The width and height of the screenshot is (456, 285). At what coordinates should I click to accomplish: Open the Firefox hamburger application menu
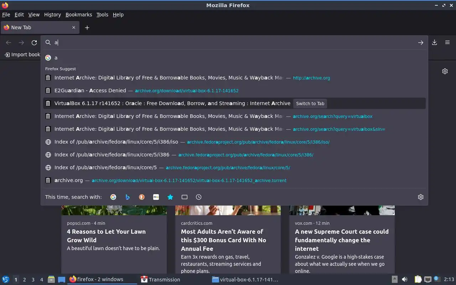click(447, 42)
